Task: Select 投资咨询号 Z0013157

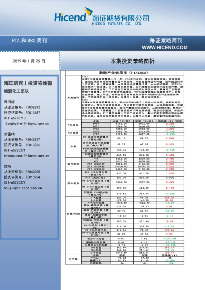Action: coord(22,113)
